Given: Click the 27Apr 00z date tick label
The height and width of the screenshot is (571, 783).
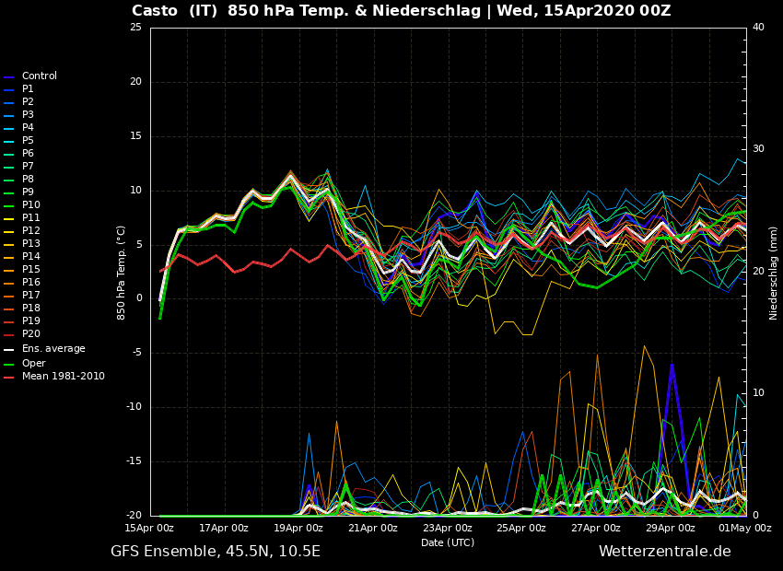Looking at the screenshot, I should pos(596,528).
